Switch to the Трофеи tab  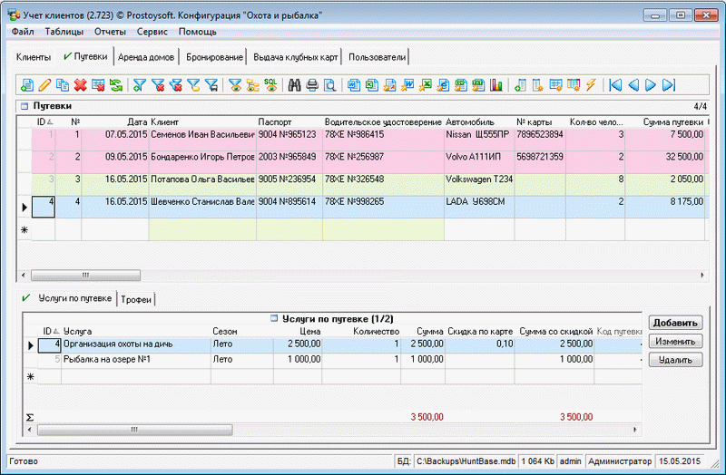[138, 299]
